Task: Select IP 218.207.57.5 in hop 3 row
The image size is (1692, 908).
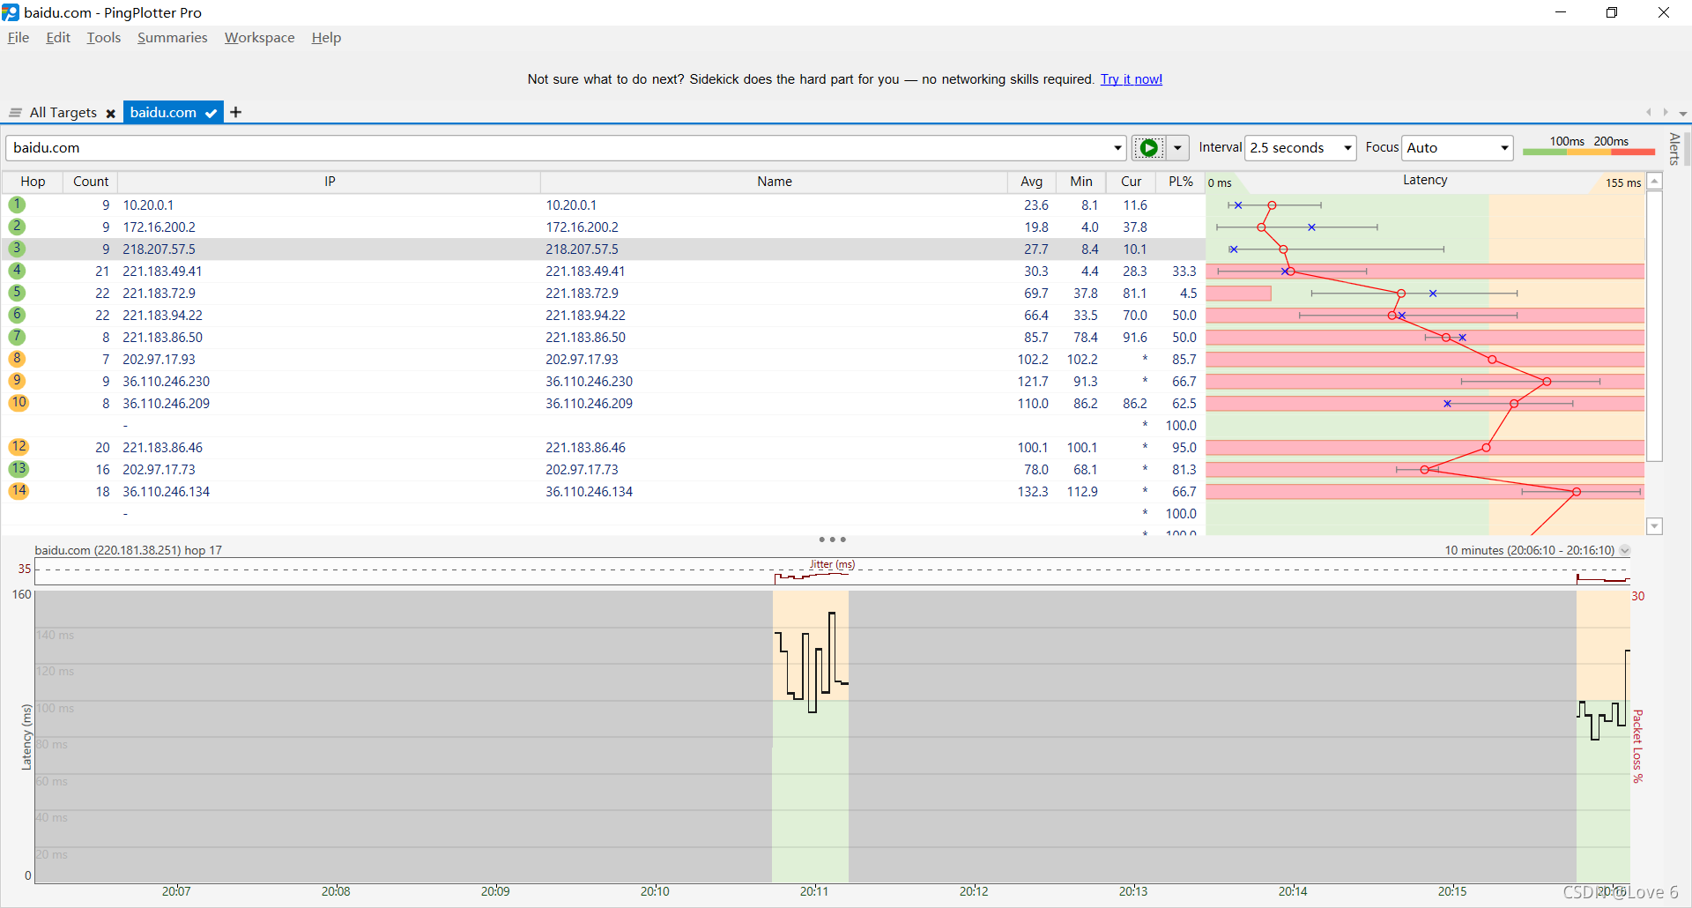Action: 159,249
